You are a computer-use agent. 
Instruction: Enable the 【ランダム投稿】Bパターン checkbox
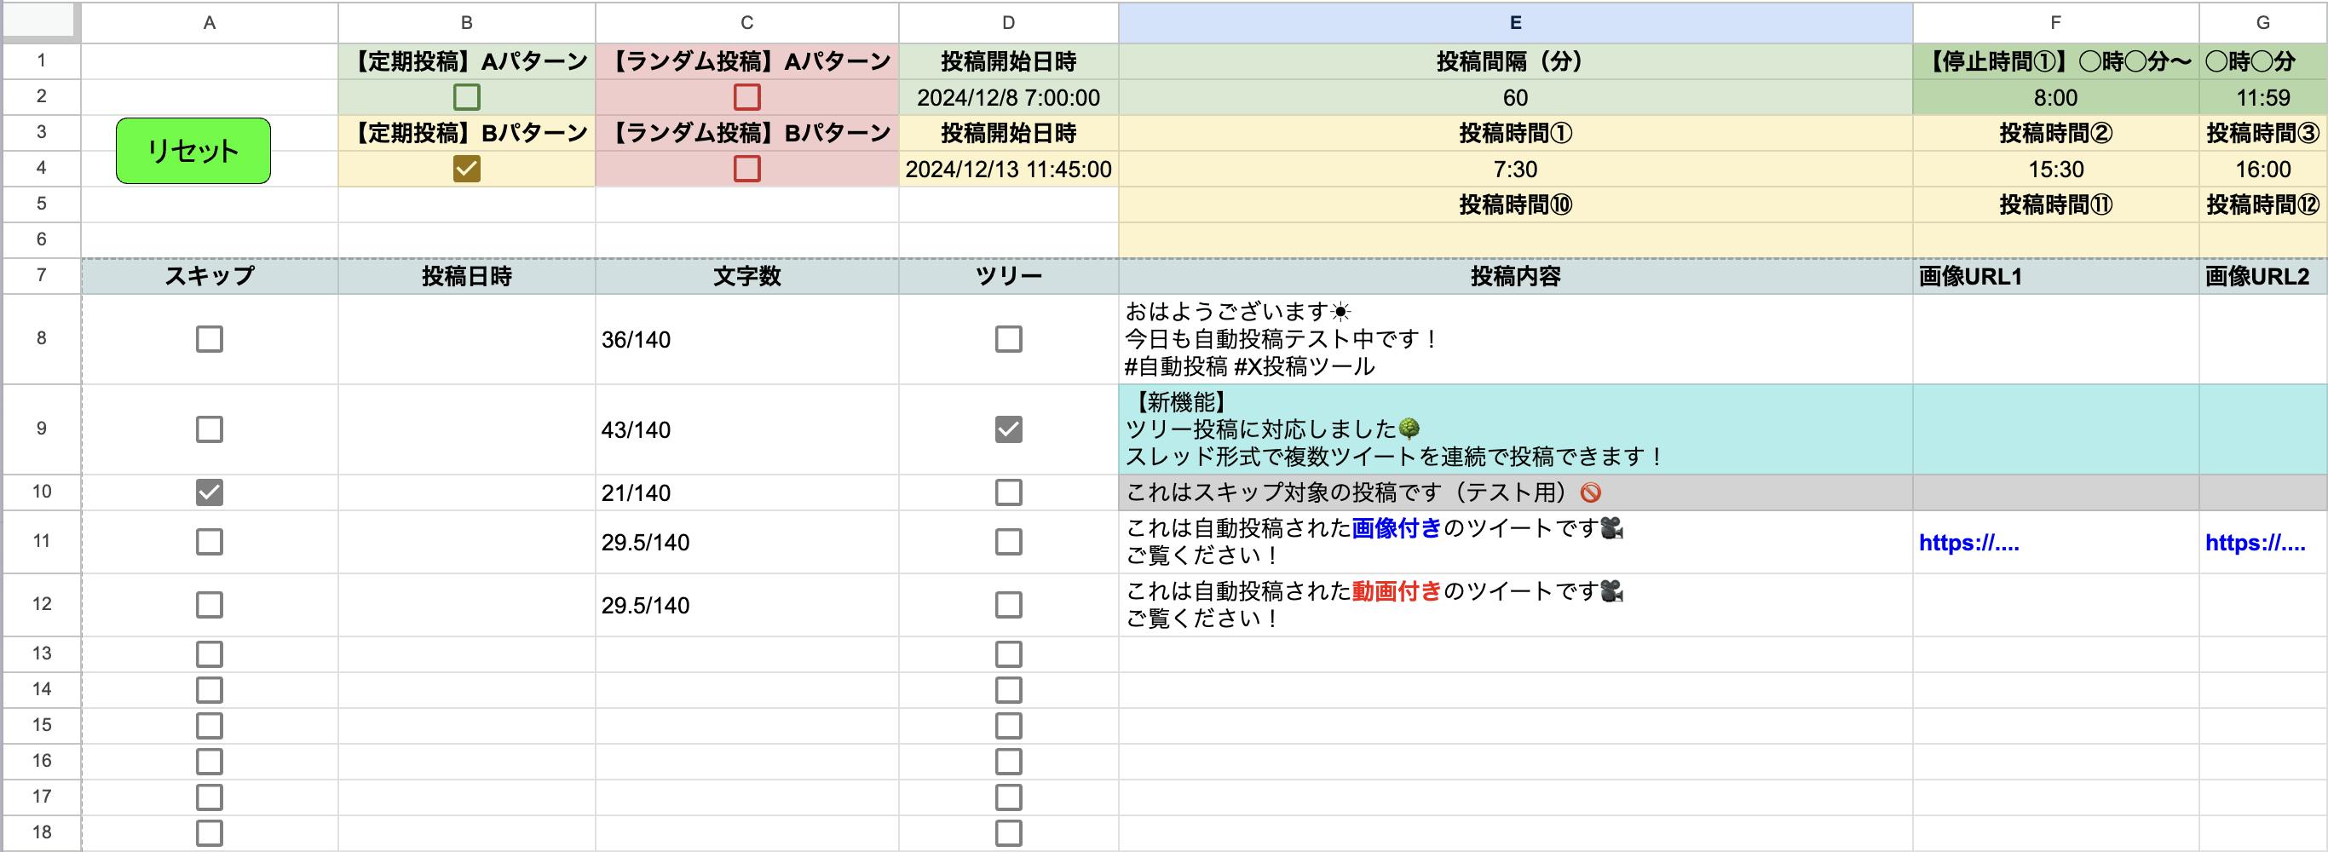[x=746, y=169]
